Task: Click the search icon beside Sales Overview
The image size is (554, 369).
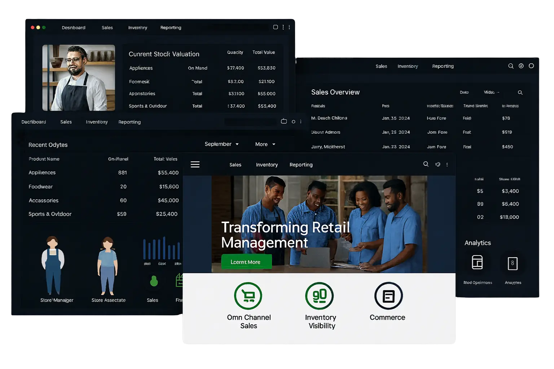Action: (520, 93)
